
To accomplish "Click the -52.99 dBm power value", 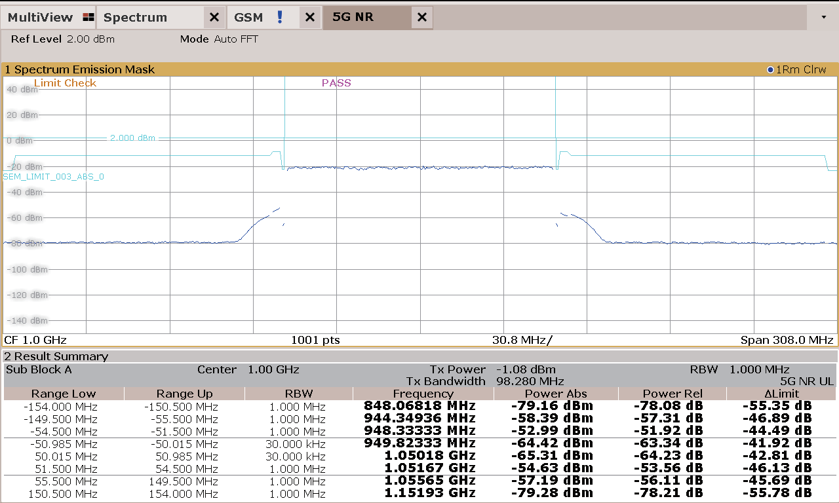I will coord(552,430).
